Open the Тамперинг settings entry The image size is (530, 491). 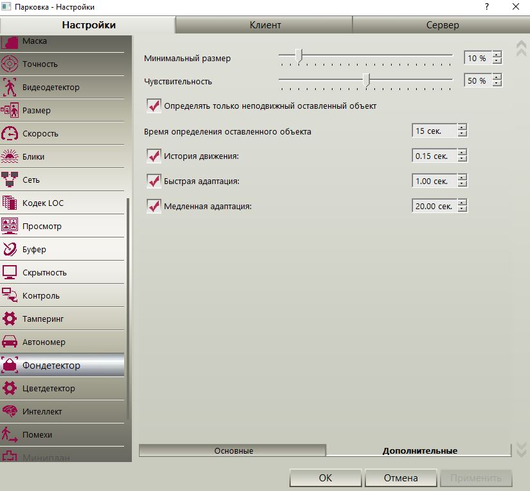[62, 319]
